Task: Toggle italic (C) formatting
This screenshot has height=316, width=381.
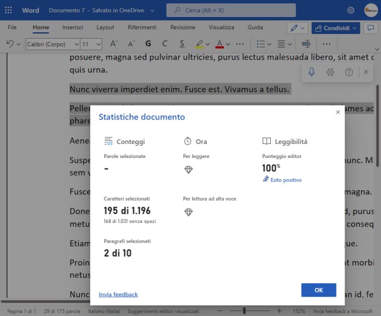Action: pyautogui.click(x=165, y=44)
